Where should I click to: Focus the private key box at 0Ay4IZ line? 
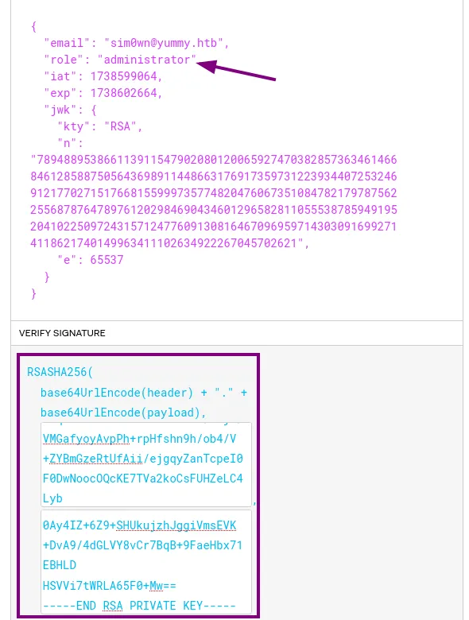pyautogui.click(x=146, y=562)
